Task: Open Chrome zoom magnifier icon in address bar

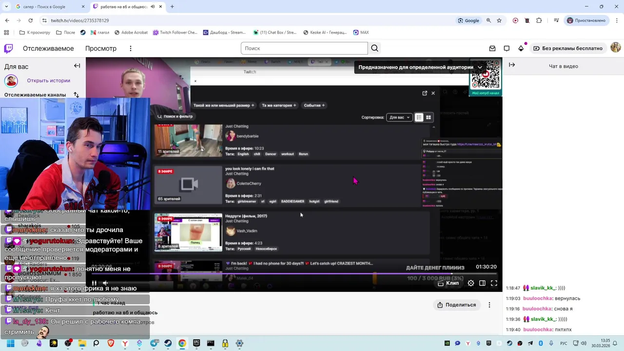Action: coord(488,20)
